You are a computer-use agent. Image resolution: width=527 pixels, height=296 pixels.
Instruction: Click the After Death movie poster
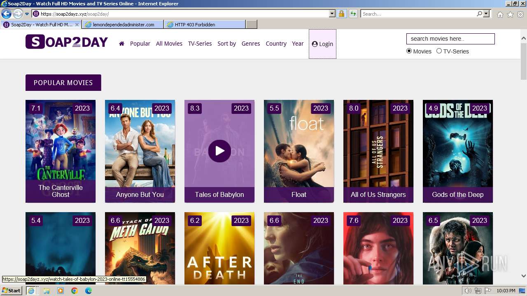pyautogui.click(x=219, y=248)
